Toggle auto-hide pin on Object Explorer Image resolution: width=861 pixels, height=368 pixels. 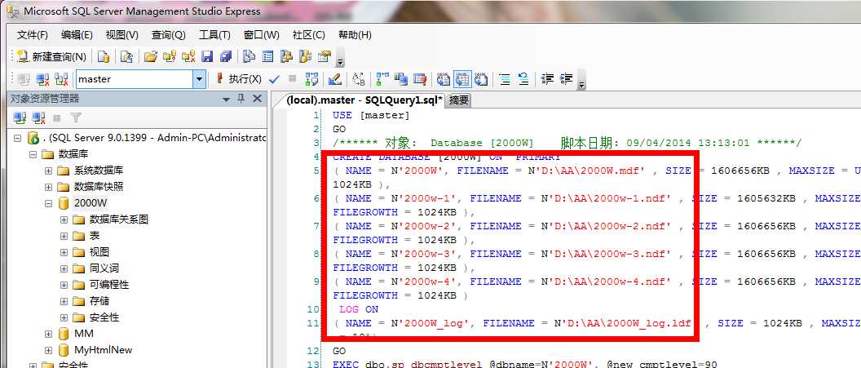coord(241,99)
